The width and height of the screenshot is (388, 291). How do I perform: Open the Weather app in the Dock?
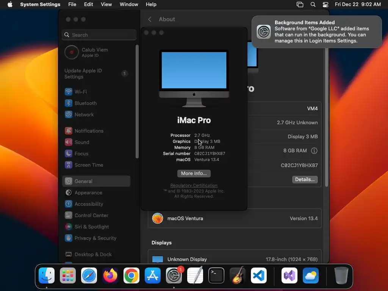pyautogui.click(x=311, y=275)
